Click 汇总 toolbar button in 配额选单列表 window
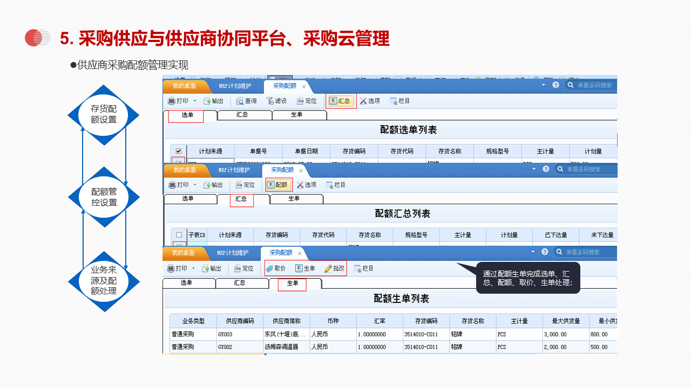 (x=341, y=101)
